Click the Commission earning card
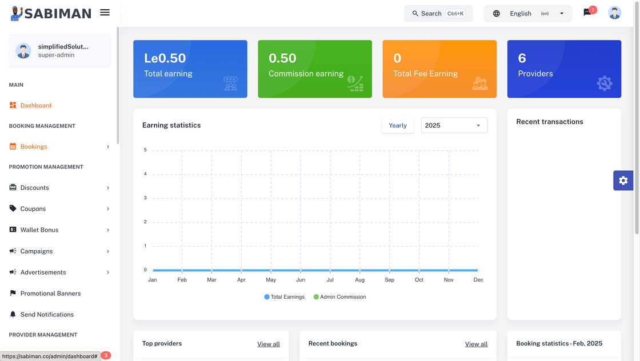 [315, 69]
